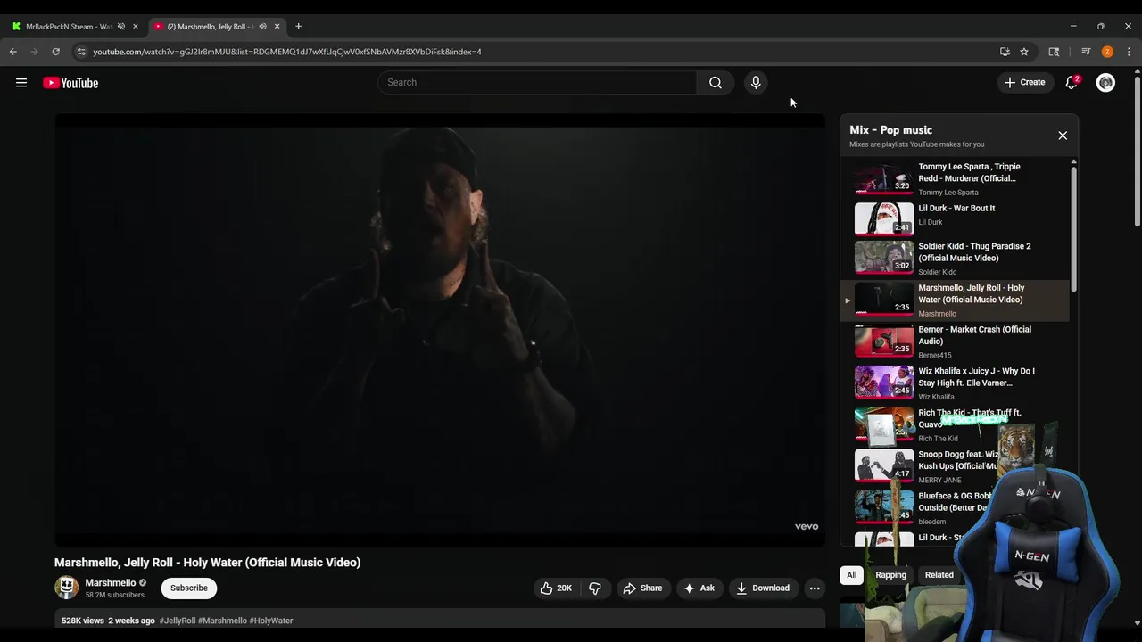Viewport: 1142px width, 642px height.
Task: Start voice search with the microphone icon
Action: coord(756,82)
